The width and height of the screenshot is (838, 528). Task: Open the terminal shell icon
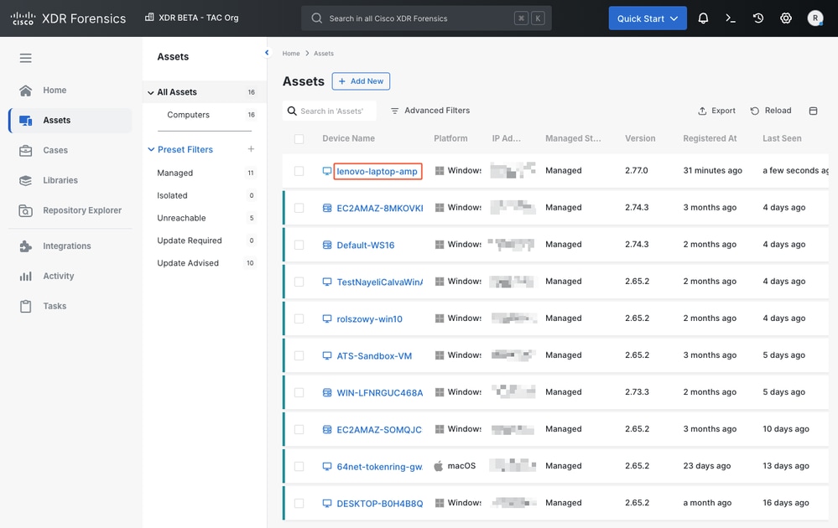pos(731,18)
